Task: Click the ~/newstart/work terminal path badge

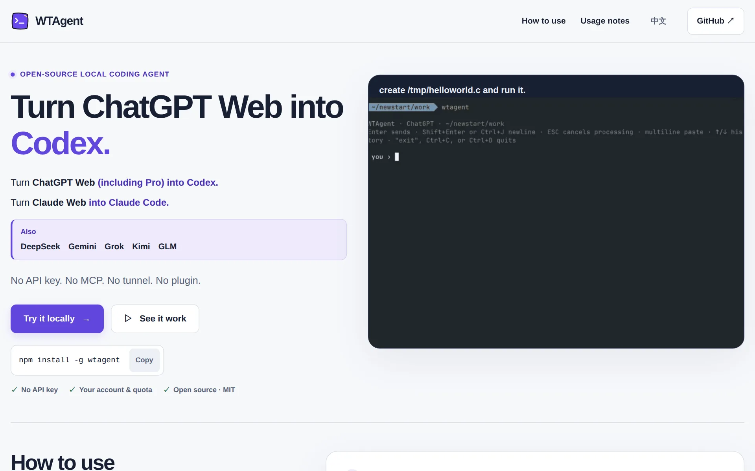Action: (x=403, y=107)
